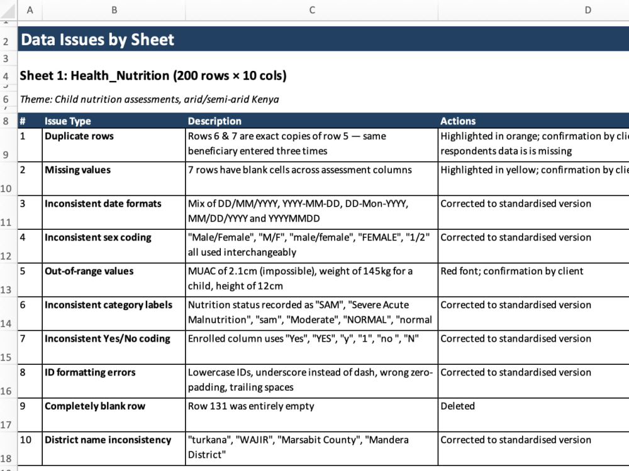Select 'Inconsistent date formats' cell

(x=114, y=212)
